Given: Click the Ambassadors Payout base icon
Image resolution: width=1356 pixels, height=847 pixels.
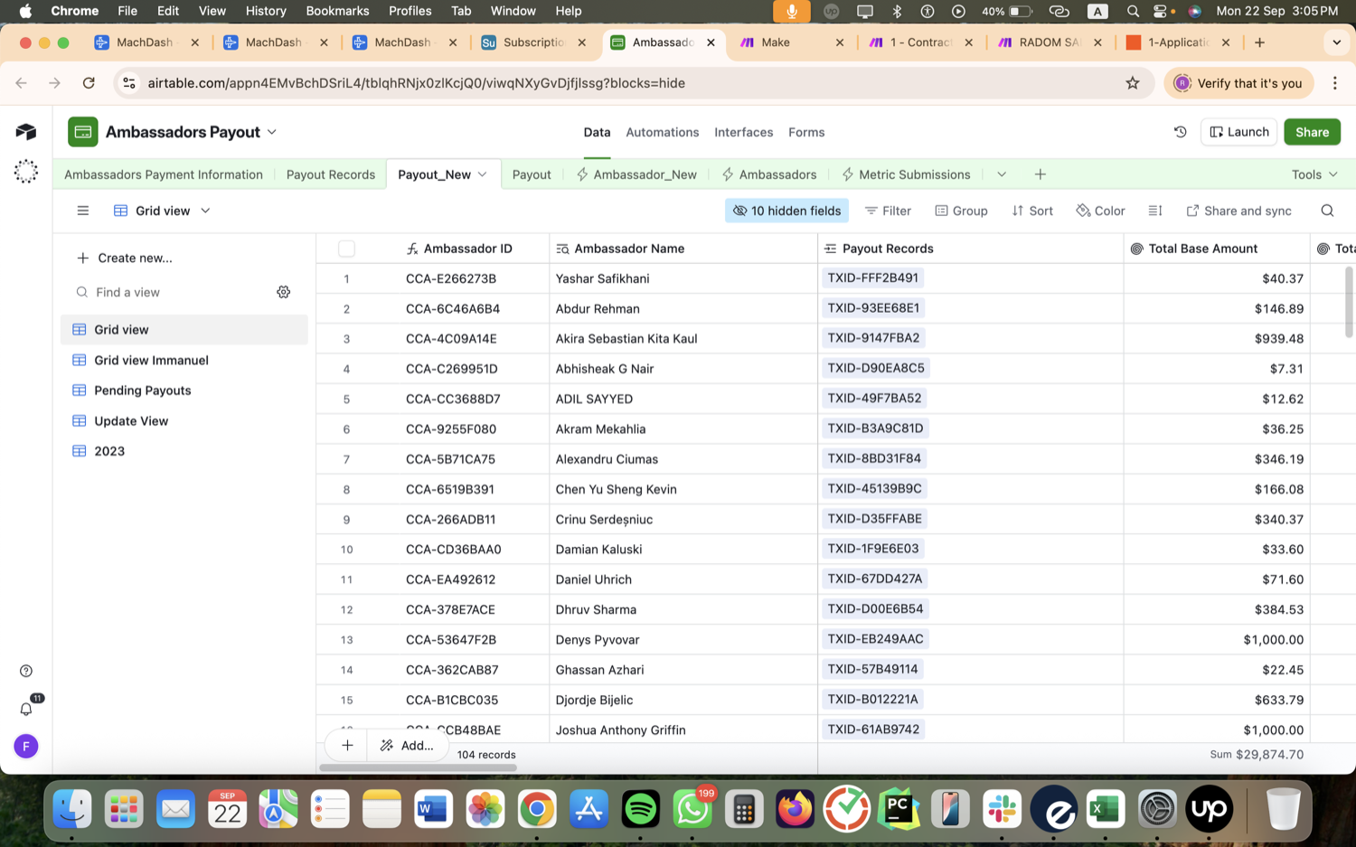Looking at the screenshot, I should pos(83,132).
